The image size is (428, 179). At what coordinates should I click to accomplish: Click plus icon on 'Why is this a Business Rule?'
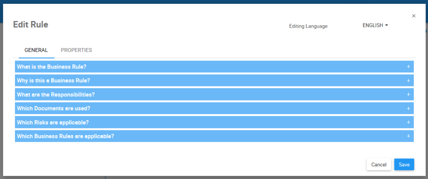[x=408, y=81]
